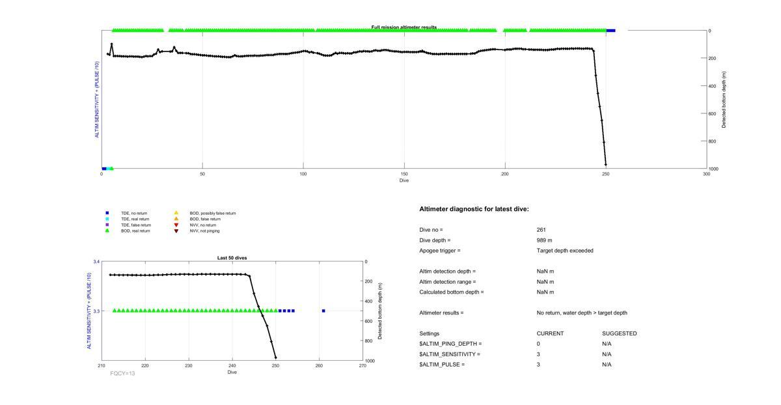Viewport: 781px width, 405px height.
Task: Click the blue square beside 'TDE, no return'
Action: tap(107, 213)
